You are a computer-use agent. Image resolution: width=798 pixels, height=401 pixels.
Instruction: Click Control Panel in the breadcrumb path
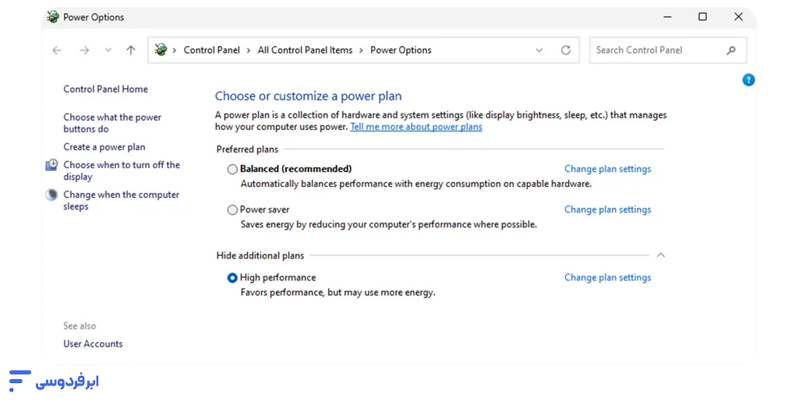[211, 50]
